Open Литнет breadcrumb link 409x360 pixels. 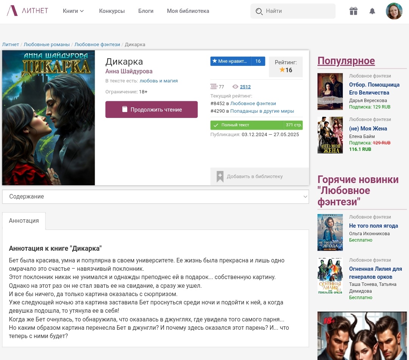[x=11, y=44]
